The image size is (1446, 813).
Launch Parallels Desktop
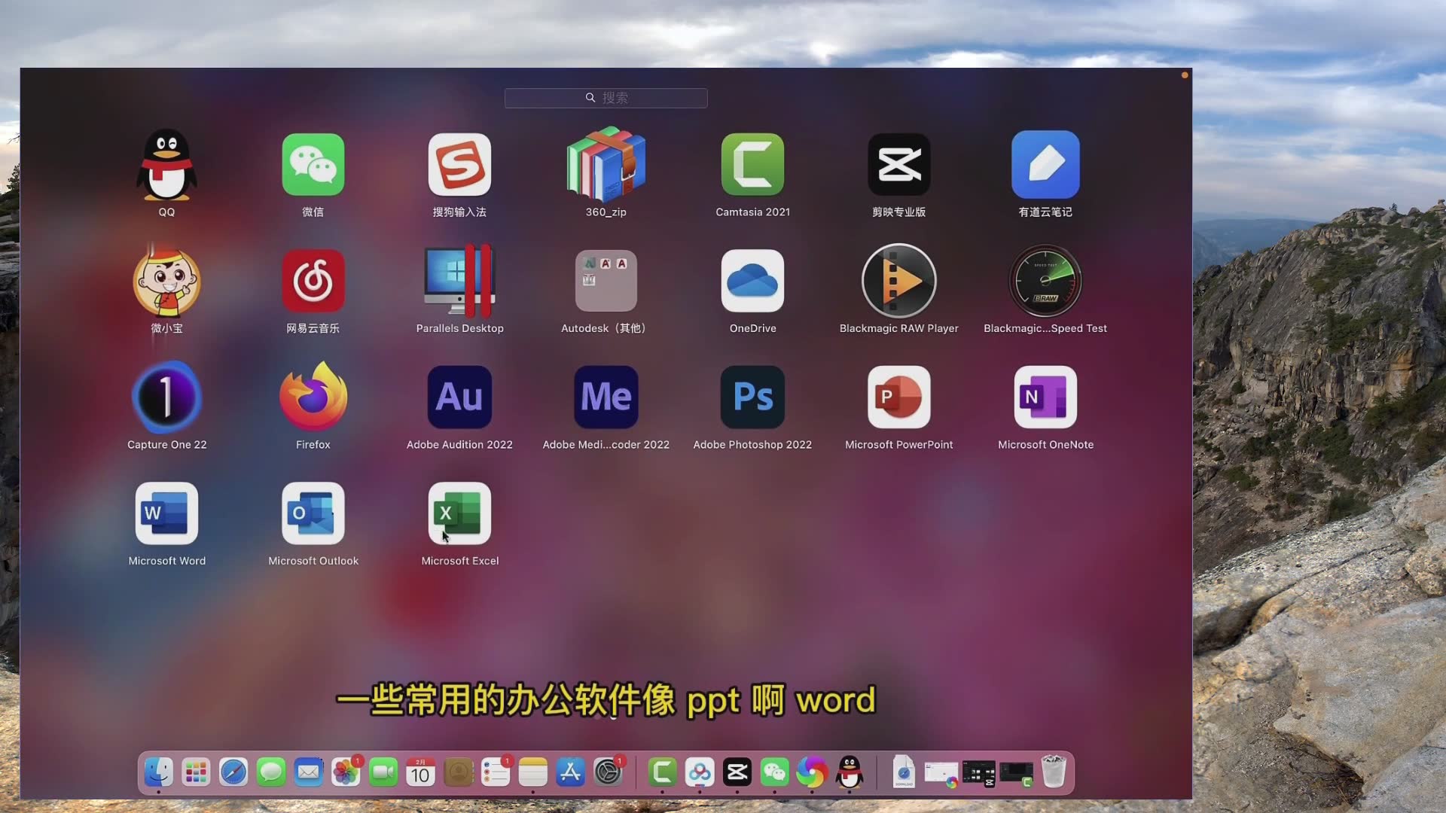point(459,280)
